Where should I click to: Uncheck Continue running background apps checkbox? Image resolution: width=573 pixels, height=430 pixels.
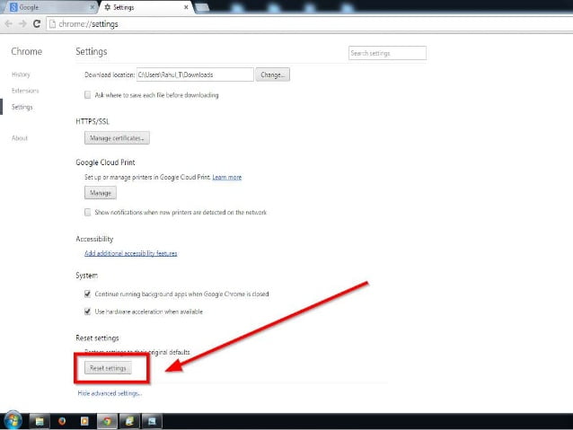click(88, 294)
